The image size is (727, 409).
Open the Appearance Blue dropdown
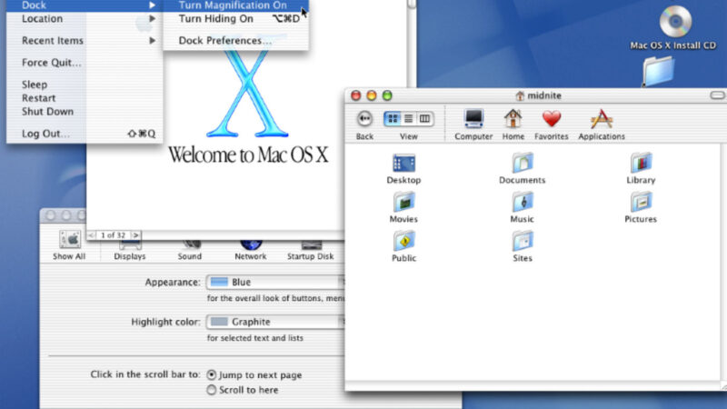pyautogui.click(x=275, y=282)
